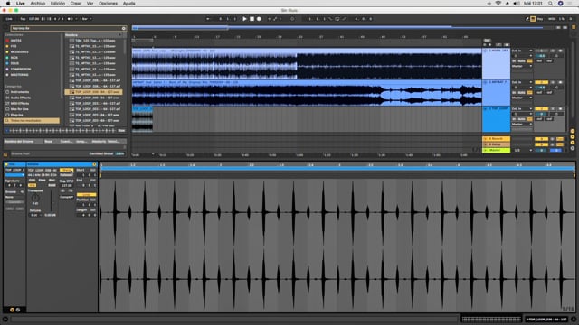Unfold first audio track header
Screen dimensions: 579x325
click(485, 51)
